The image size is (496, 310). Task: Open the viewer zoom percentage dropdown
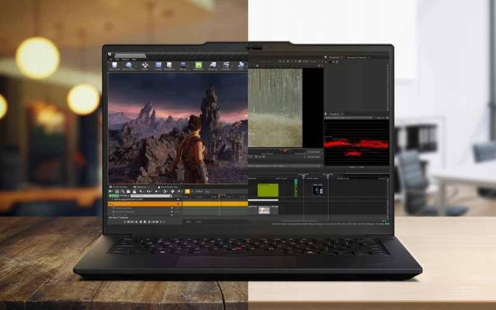click(x=307, y=61)
